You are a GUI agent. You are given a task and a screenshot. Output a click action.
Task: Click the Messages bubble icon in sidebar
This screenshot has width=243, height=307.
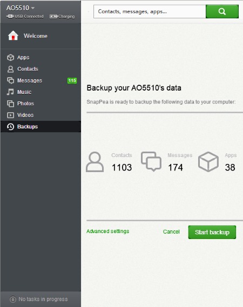(x=10, y=80)
